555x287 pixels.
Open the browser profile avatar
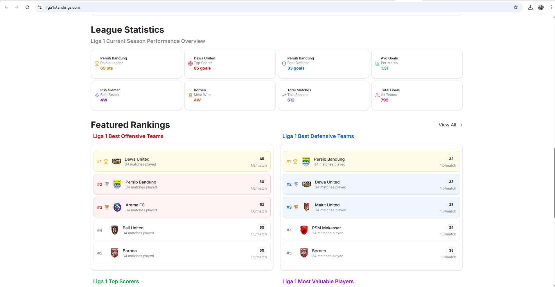pyautogui.click(x=541, y=7)
